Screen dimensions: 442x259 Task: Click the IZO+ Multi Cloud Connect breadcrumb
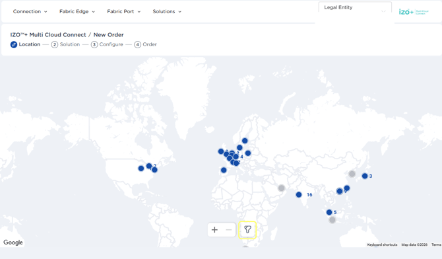pyautogui.click(x=48, y=35)
